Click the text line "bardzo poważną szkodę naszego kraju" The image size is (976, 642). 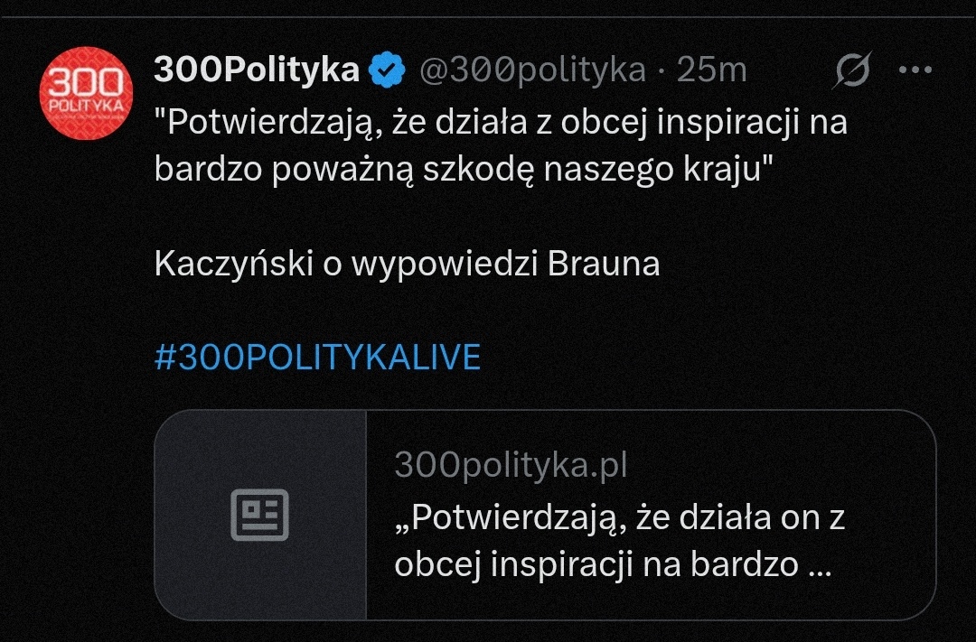[459, 169]
